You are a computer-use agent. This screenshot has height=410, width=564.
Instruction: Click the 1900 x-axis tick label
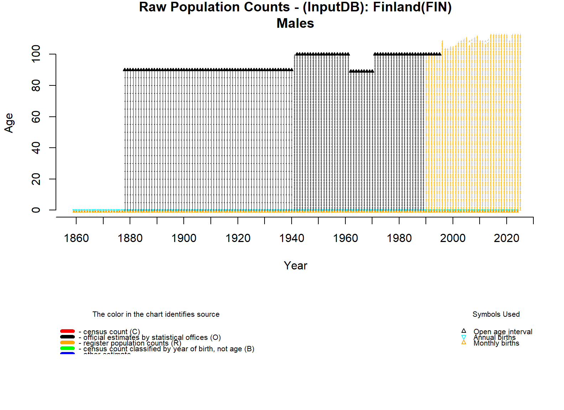click(184, 238)
